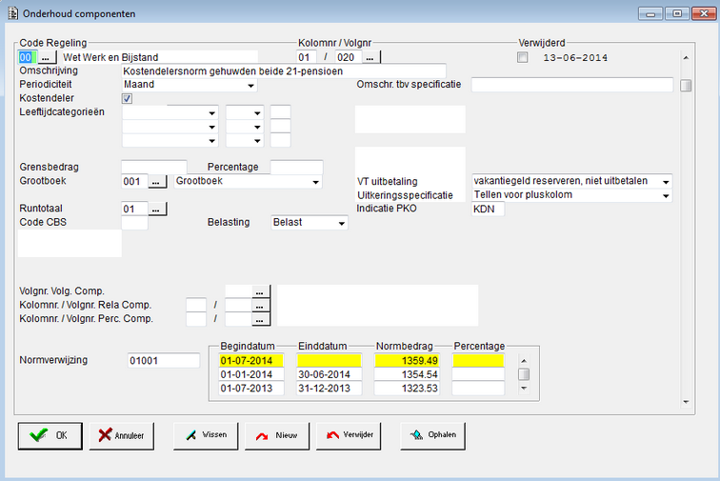Select Begindatum 01-07-2013 cell
Image resolution: width=720 pixels, height=481 pixels.
tap(251, 389)
